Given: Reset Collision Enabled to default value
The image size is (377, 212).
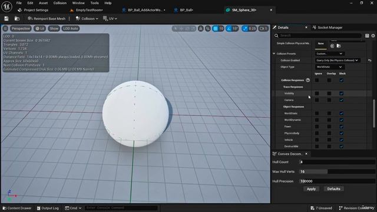Looking at the screenshot, I should [x=370, y=60].
